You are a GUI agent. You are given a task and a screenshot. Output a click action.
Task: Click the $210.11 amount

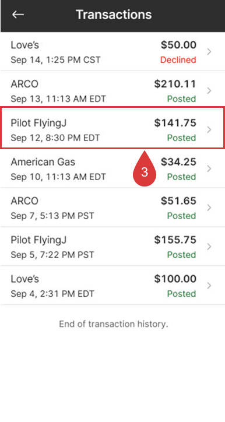coord(175,84)
